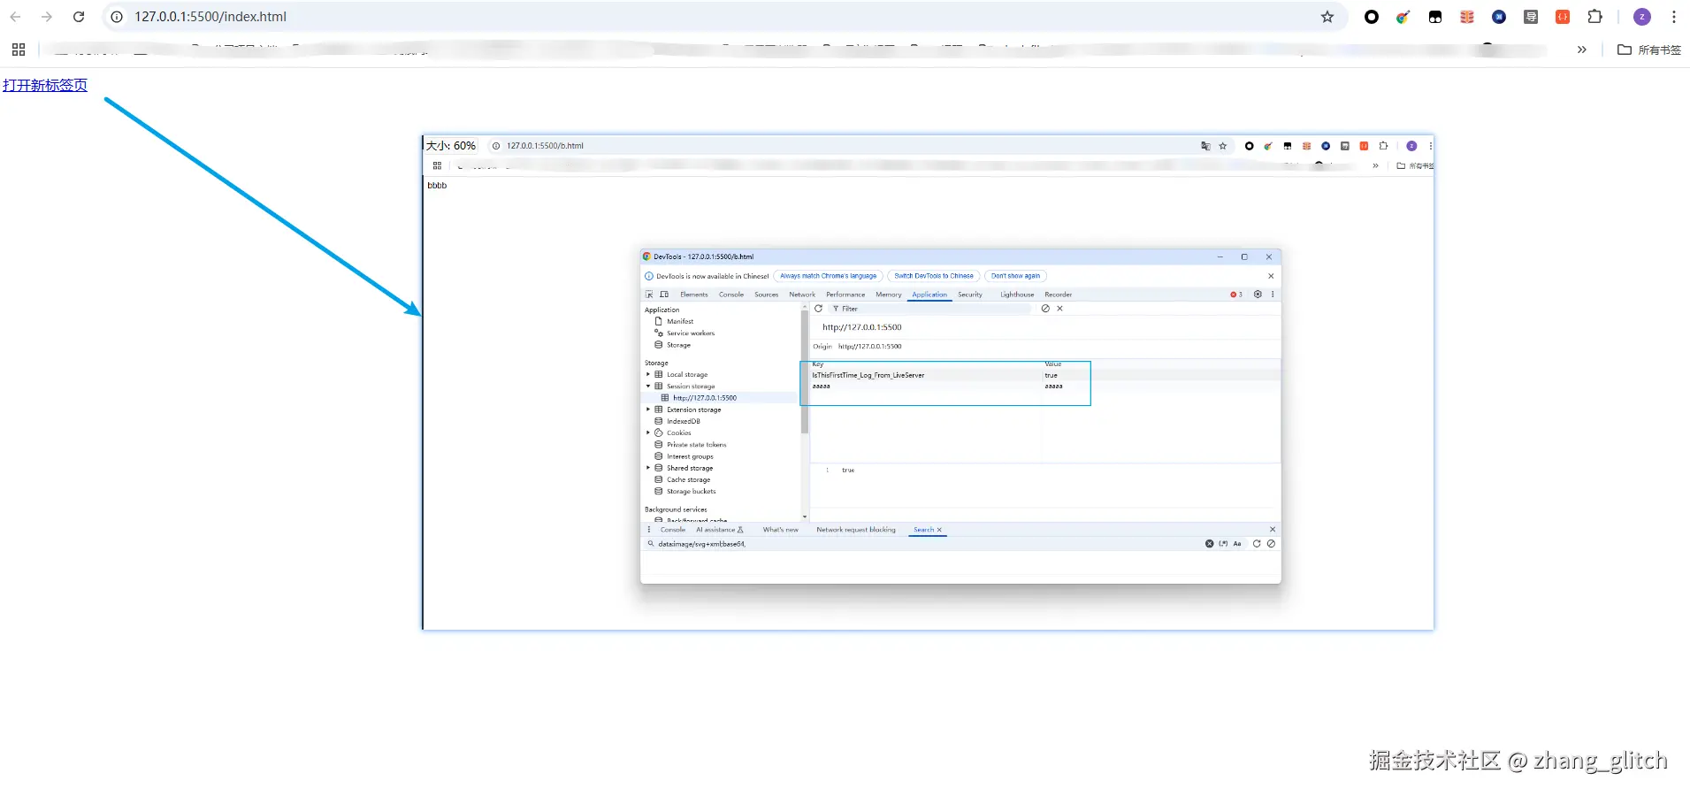Expand the Cookies tree node
The image size is (1690, 796).
click(648, 432)
